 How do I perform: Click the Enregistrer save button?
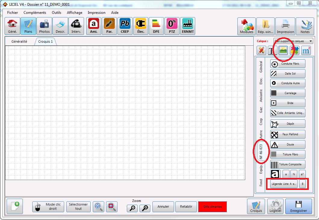[x=299, y=206]
